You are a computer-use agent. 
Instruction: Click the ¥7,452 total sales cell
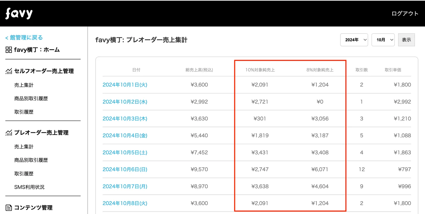click(199, 152)
